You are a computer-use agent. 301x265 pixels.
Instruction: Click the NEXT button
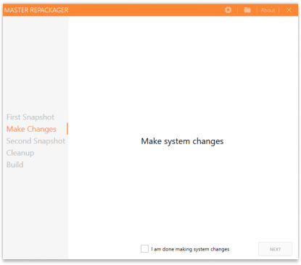[x=275, y=249]
